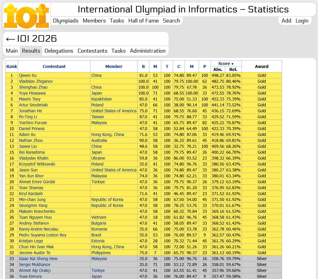Open Kazakhstan member page link
318x279 pixels.
[x=101, y=99]
